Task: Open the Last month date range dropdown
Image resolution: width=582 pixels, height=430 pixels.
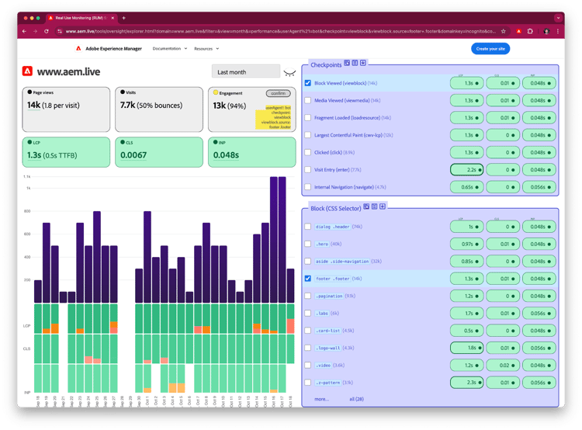Action: [x=246, y=71]
